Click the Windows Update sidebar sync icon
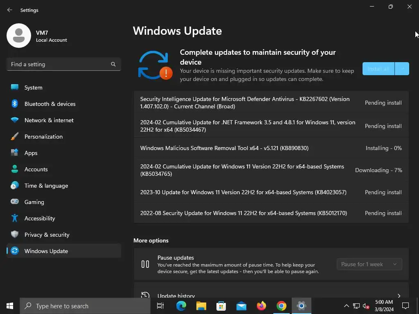The height and width of the screenshot is (314, 419). (x=15, y=251)
